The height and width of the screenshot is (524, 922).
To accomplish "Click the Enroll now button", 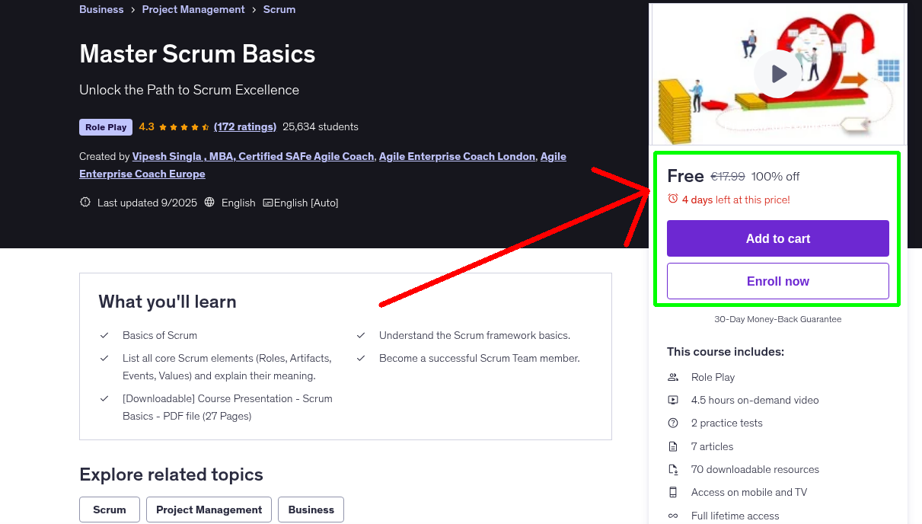I will pos(777,281).
